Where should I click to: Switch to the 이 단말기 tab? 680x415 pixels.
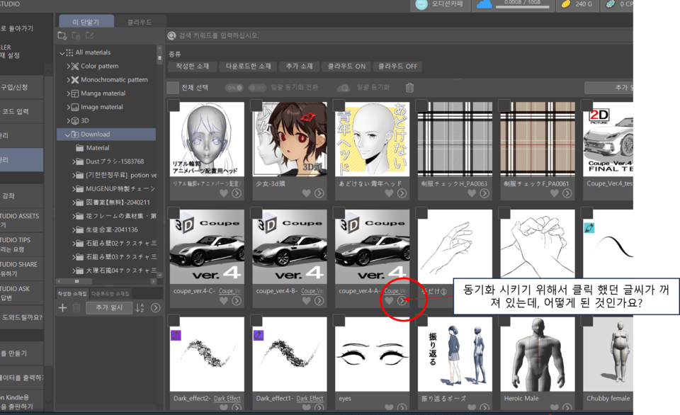tap(86, 22)
